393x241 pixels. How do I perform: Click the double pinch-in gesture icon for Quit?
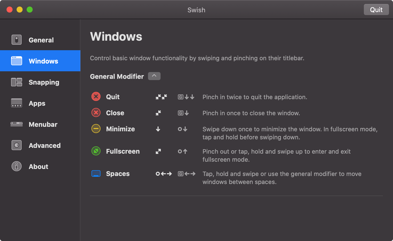pyautogui.click(x=161, y=97)
